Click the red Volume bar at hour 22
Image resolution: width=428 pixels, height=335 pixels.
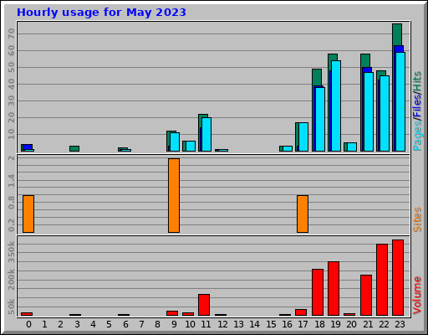click(382, 280)
